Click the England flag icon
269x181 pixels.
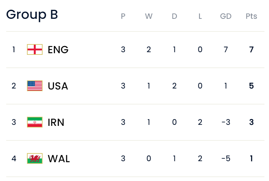click(x=35, y=50)
